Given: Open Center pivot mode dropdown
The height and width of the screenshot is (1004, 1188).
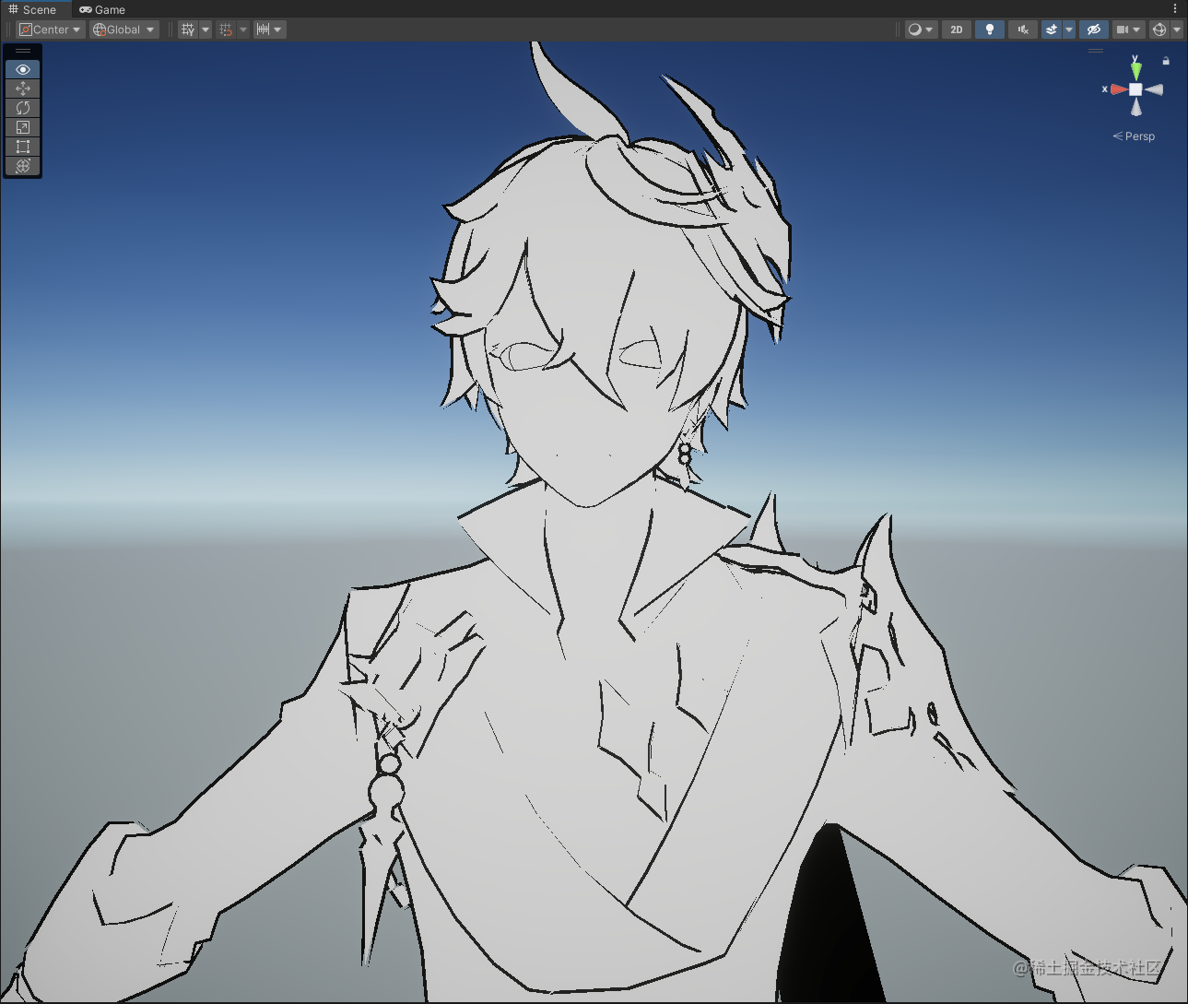Looking at the screenshot, I should [51, 30].
